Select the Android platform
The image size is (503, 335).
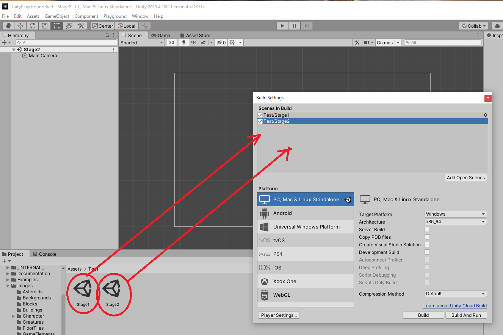[306, 213]
